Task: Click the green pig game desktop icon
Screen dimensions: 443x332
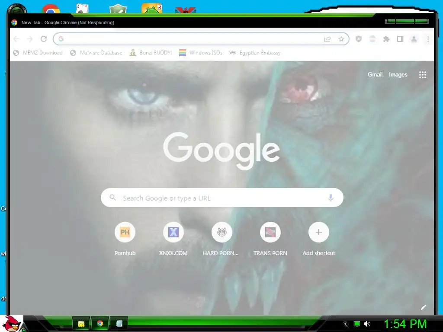Action: [152, 8]
